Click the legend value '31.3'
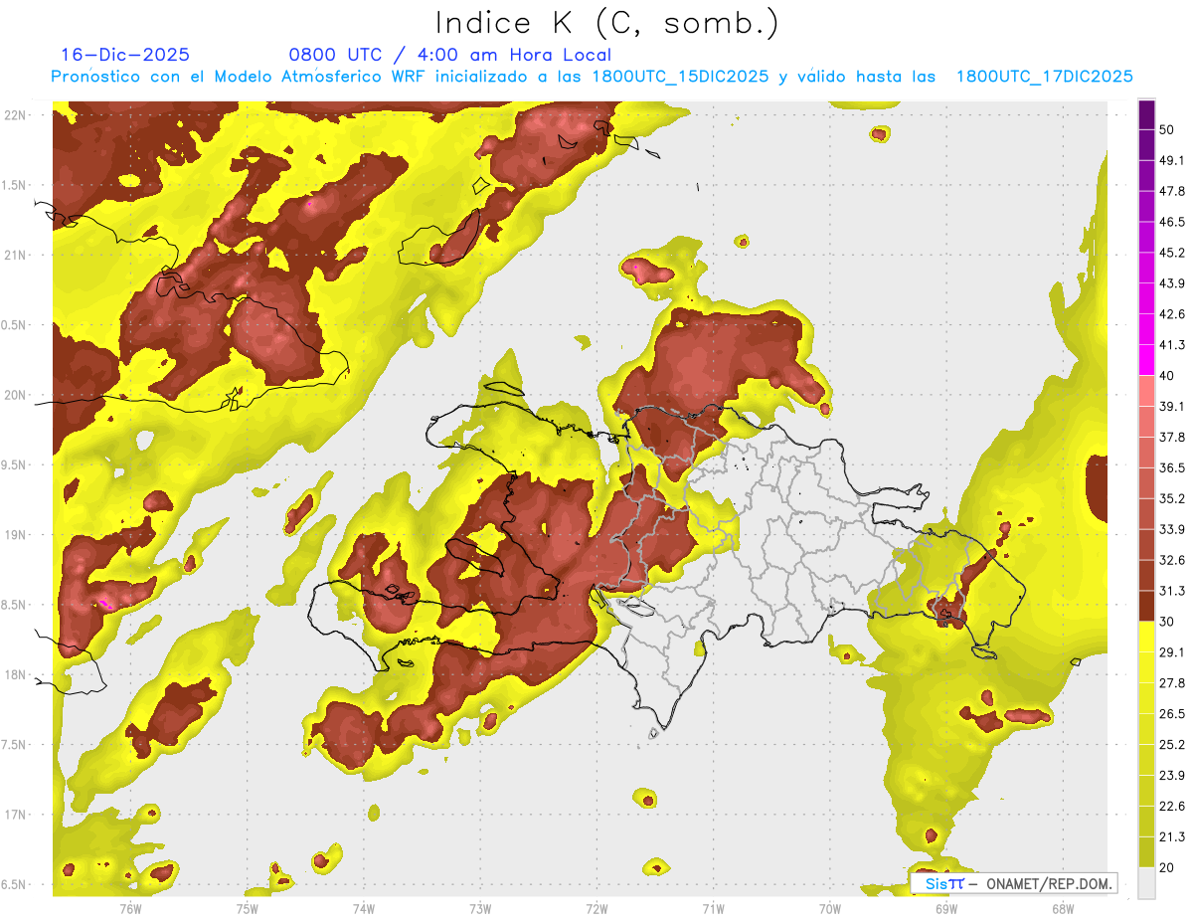The image size is (1193, 922). 1172,591
